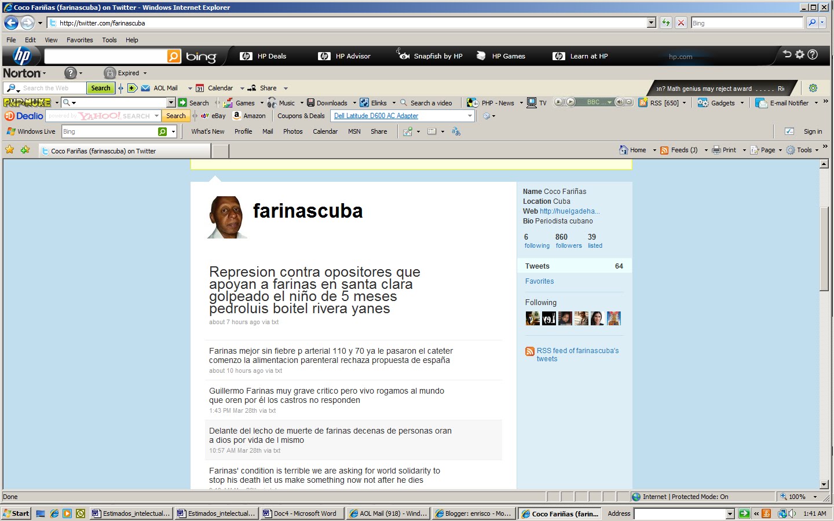Screen dimensions: 834x521
Task: Open the E-mail Notifier button
Action: [782, 103]
